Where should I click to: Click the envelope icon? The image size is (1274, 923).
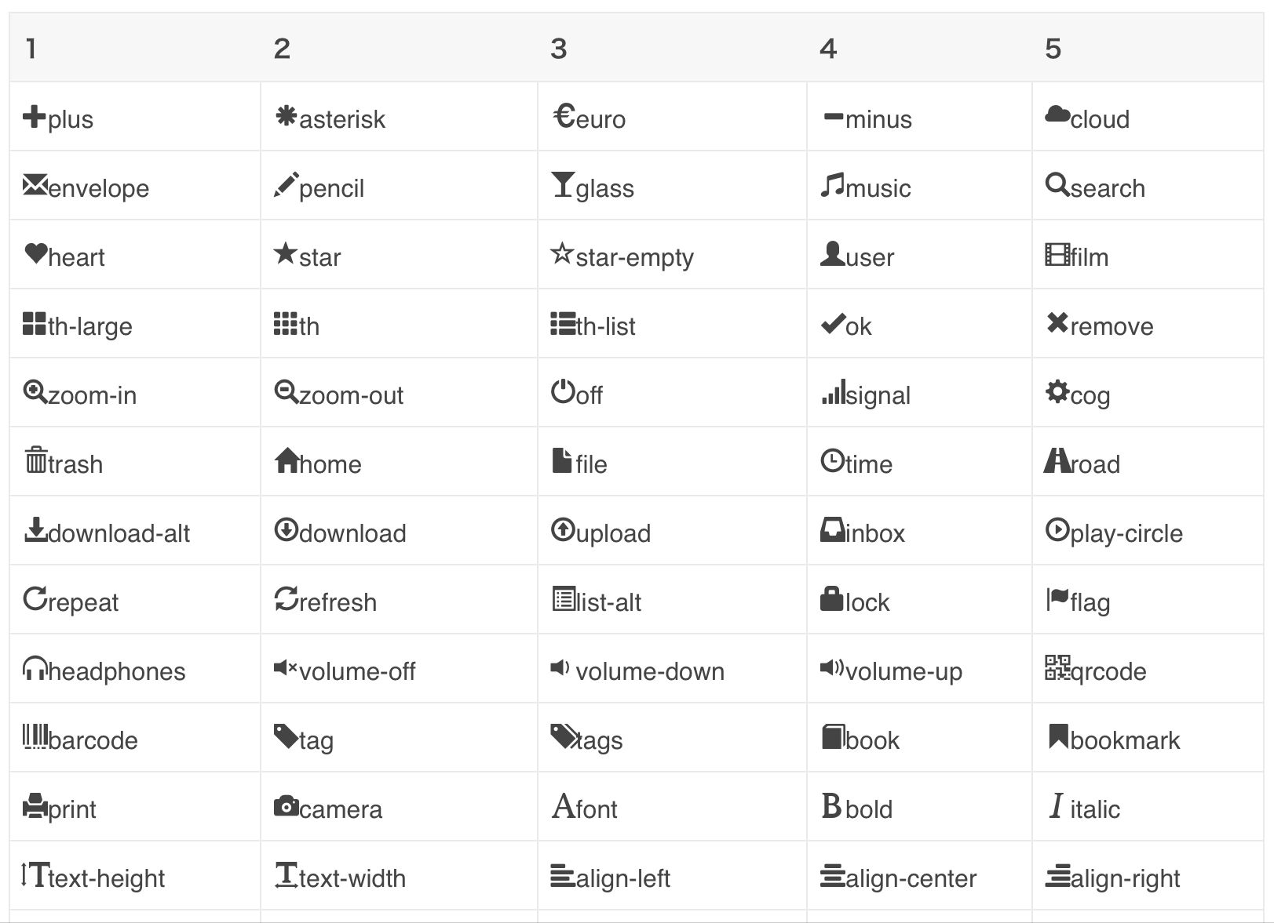35,185
